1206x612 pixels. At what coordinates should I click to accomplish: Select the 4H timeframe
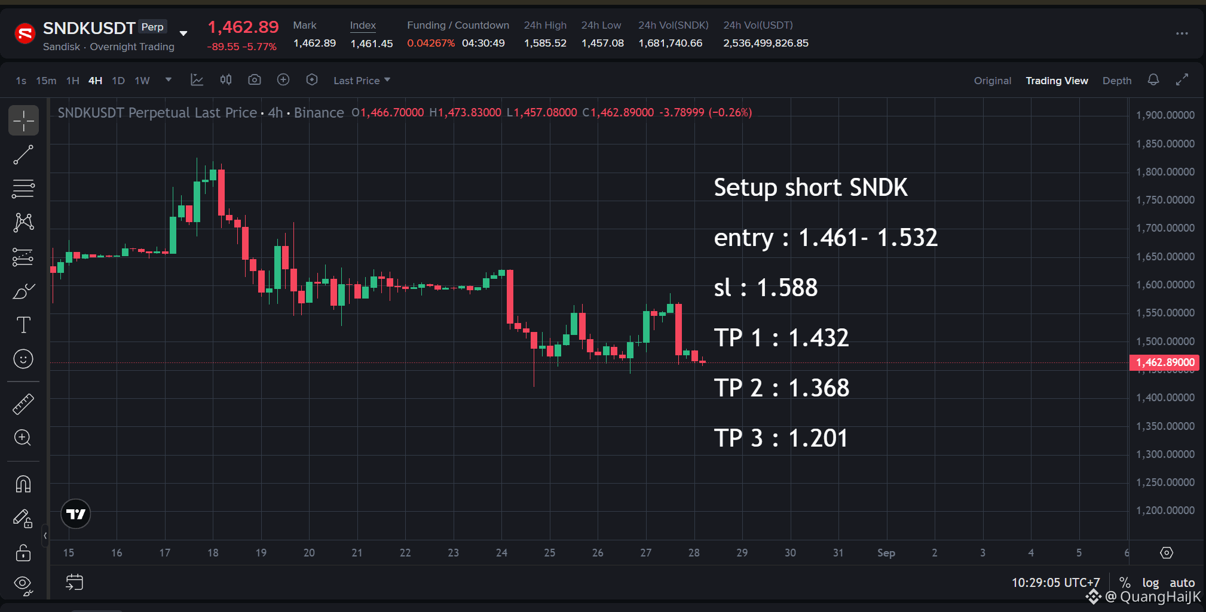point(95,81)
